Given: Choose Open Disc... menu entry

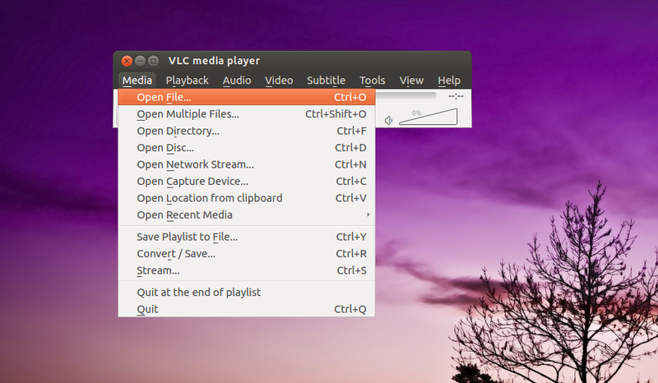Looking at the screenshot, I should (x=246, y=148).
